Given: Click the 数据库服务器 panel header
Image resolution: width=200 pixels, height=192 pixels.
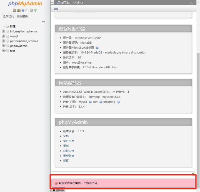Looking at the screenshot, I should tap(123, 29).
